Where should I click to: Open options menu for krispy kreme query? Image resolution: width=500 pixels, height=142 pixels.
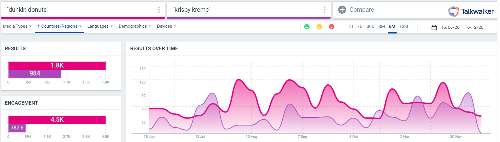click(324, 10)
